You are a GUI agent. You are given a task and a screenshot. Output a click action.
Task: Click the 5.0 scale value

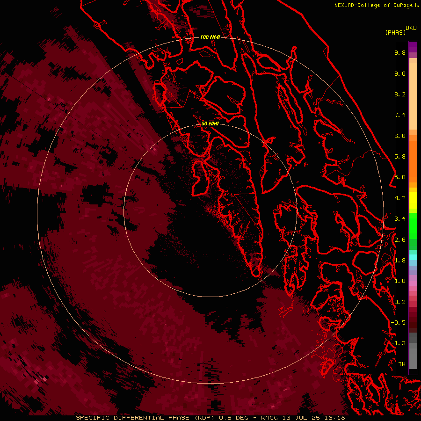pyautogui.click(x=400, y=177)
